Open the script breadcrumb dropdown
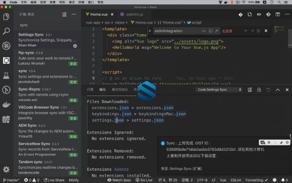Screen dimensions: 292x183 (194, 22)
